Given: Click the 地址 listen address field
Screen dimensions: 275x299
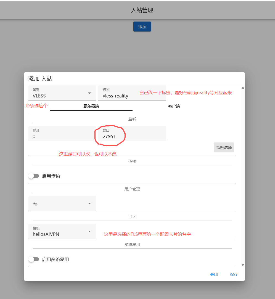Looking at the screenshot, I should tap(62, 134).
